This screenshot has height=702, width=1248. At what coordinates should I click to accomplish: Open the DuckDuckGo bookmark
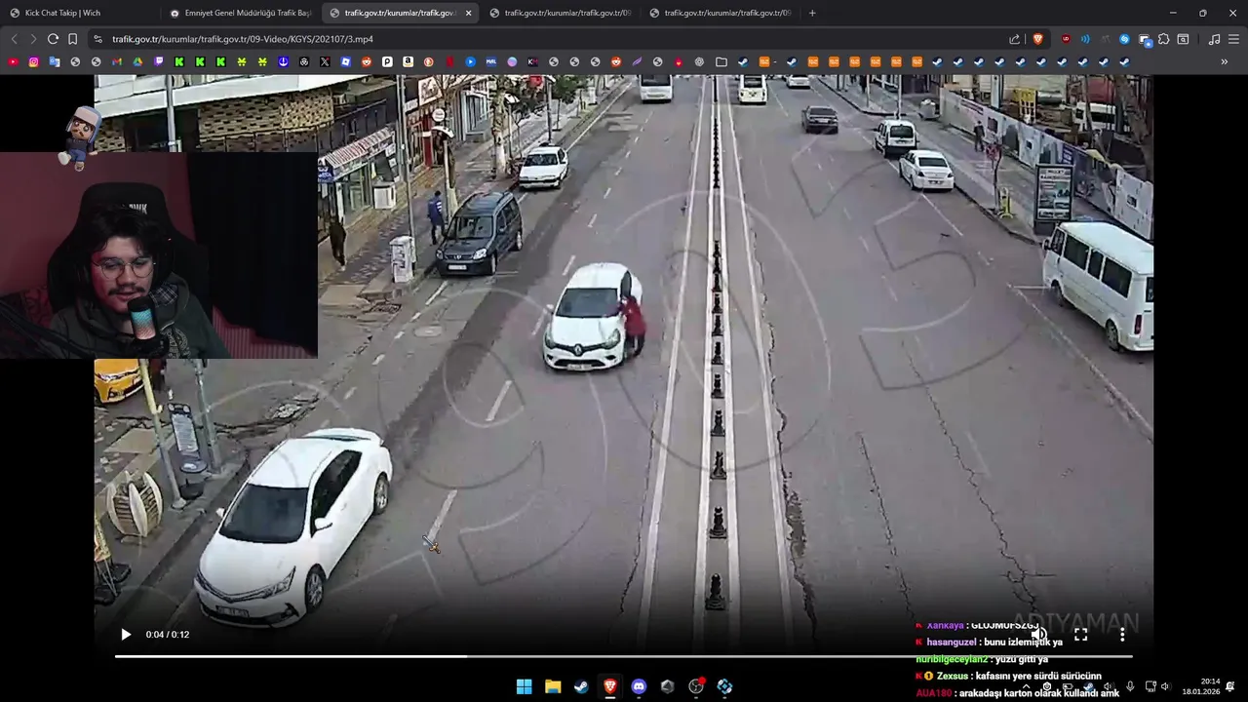[428, 61]
